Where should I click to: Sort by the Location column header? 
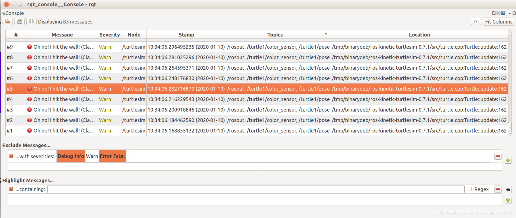tap(419, 35)
